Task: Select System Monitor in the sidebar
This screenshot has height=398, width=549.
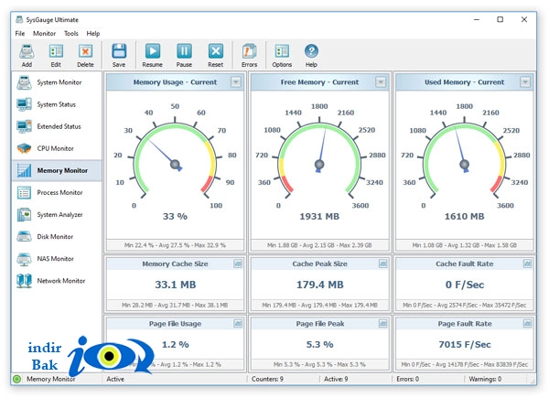Action: 57,82
